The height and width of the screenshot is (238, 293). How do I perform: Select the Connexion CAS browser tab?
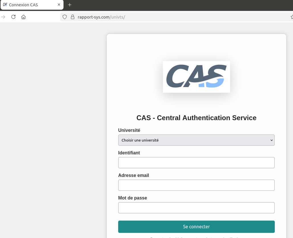tap(32, 5)
